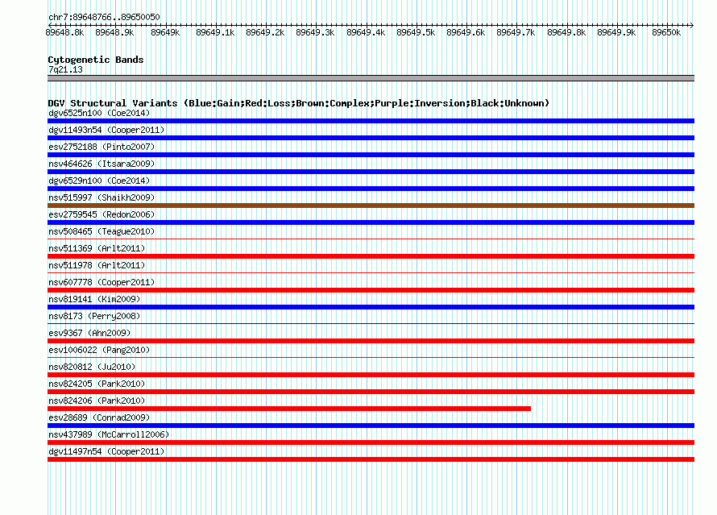This screenshot has width=717, height=515.
Task: Select the thin red line under nsv508465
Action: point(371,239)
